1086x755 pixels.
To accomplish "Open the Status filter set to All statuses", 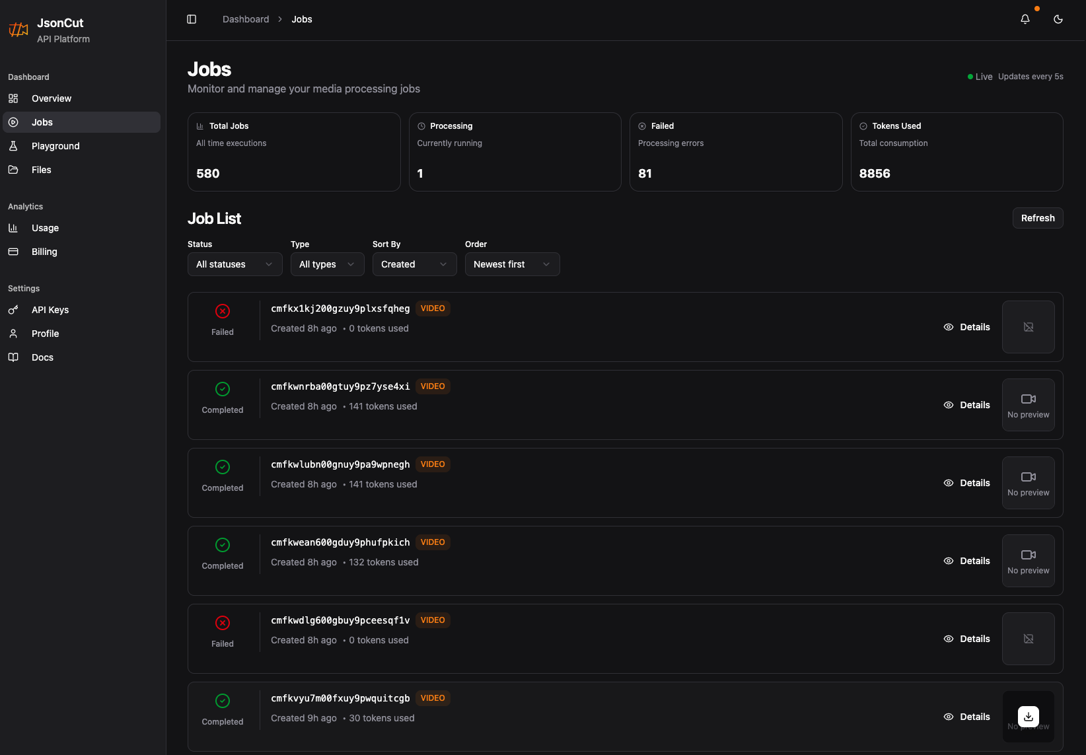I will point(235,264).
